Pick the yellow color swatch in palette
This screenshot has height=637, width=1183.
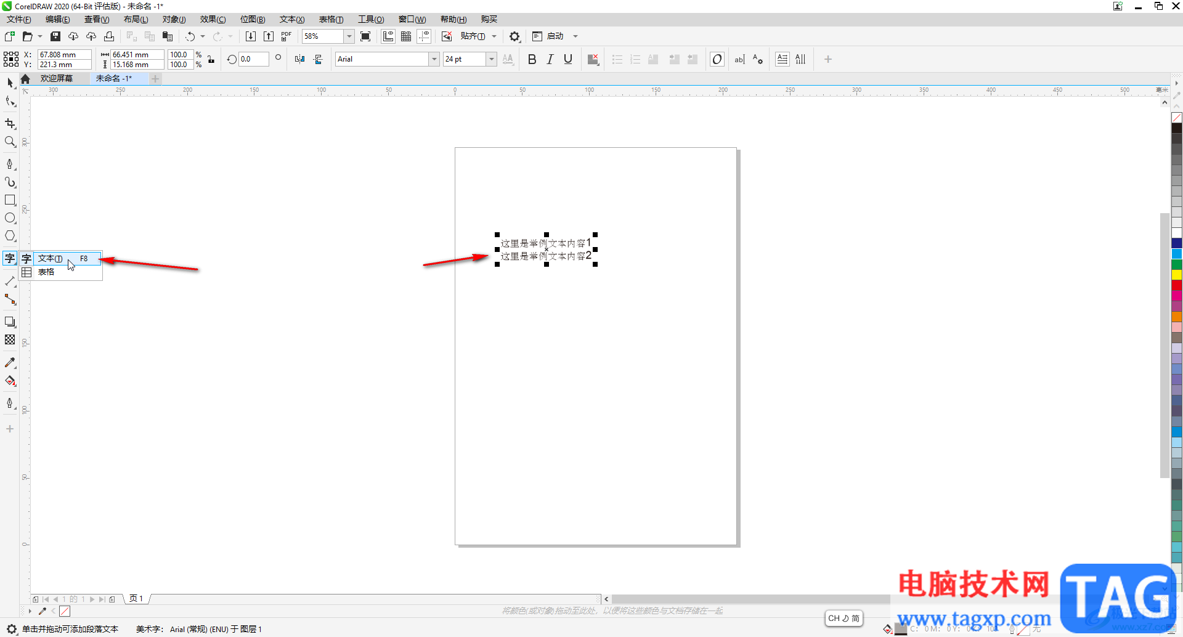[x=1177, y=275]
